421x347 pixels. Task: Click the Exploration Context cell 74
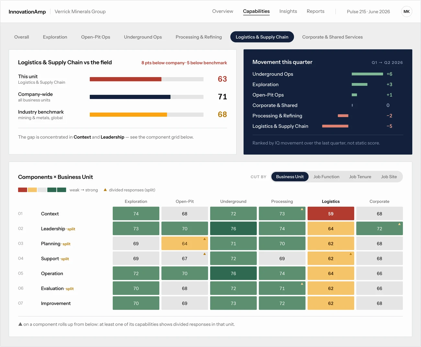pos(136,213)
